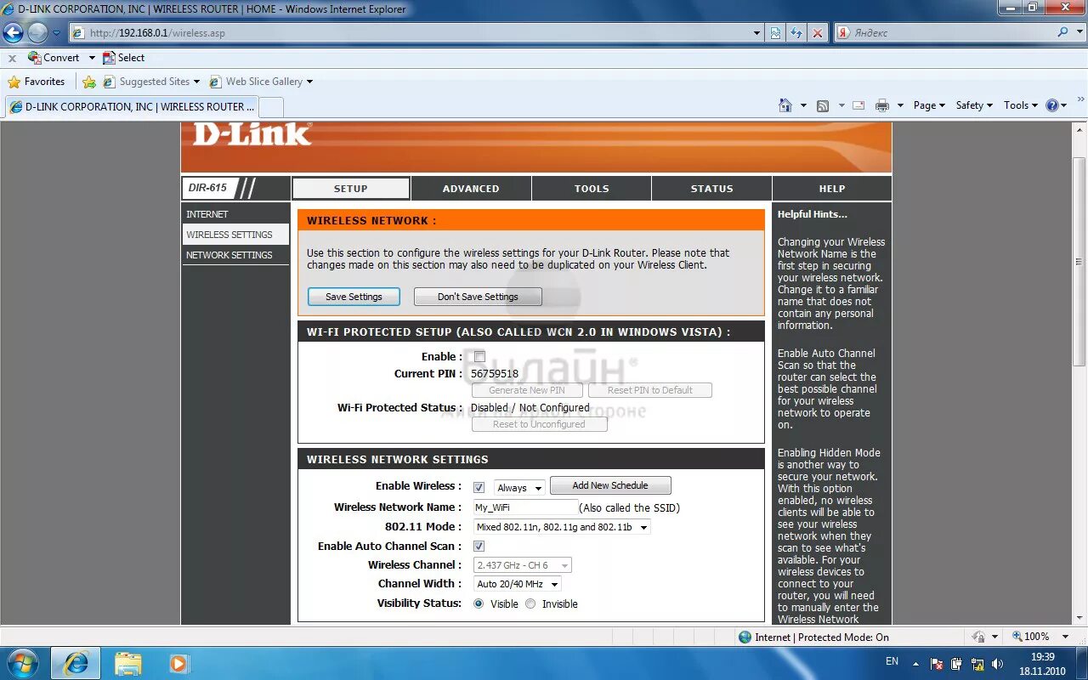Viewport: 1088px width, 680px height.
Task: Open the Web Slice Gallery dropdown
Action: pos(309,82)
